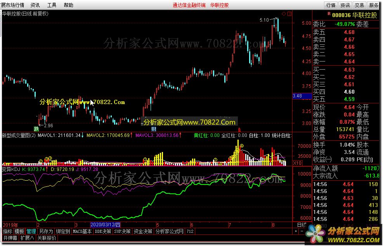
Task: Click the 收益(一) 0.209 row
Action: pyautogui.click(x=346, y=159)
